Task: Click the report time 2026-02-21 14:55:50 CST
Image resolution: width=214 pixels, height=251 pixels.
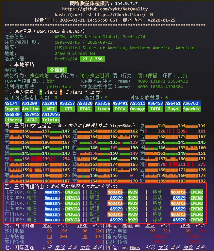Action: point(89,20)
